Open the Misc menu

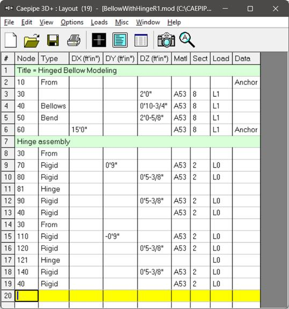122,22
